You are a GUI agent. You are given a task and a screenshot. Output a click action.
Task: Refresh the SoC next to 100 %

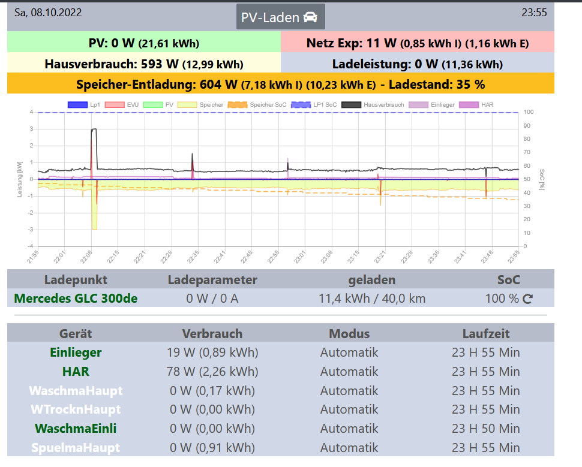[x=527, y=299]
